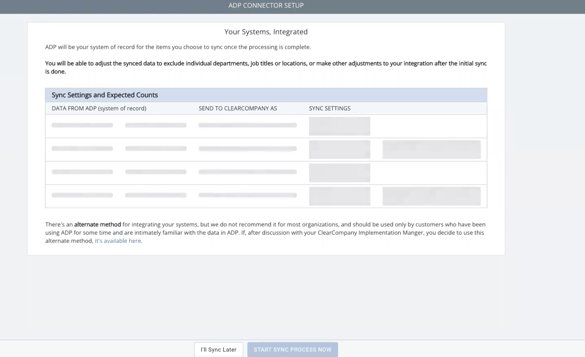Image resolution: width=585 pixels, height=357 pixels.
Task: Click the "DATA FROM ADP (system of record)" column header
Action: [x=99, y=108]
